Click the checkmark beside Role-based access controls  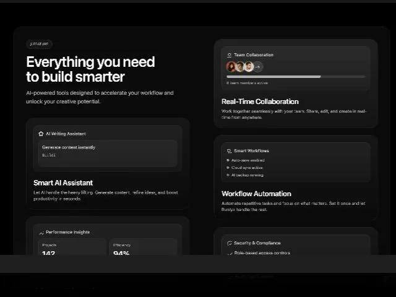[230, 253]
